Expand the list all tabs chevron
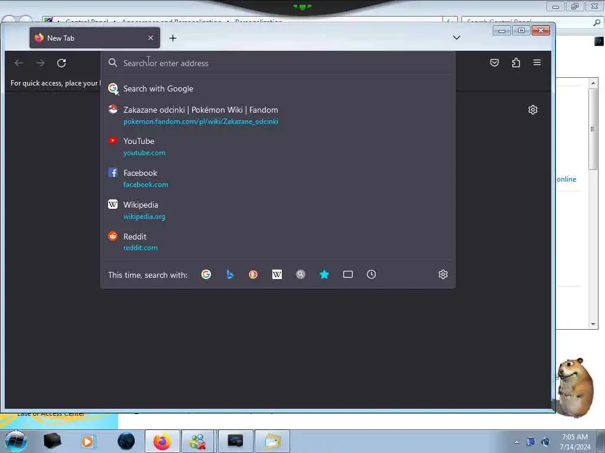This screenshot has height=453, width=605. [x=457, y=37]
